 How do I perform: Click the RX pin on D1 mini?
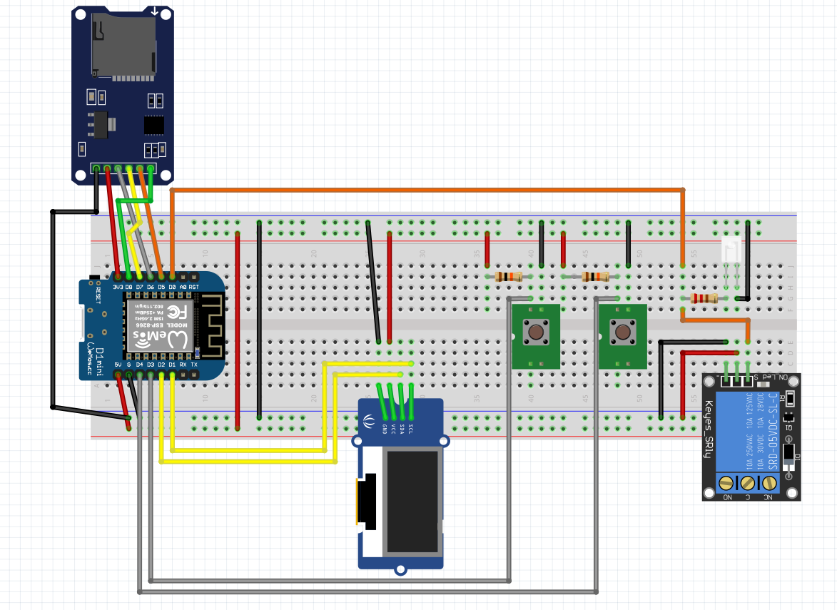pyautogui.click(x=183, y=375)
